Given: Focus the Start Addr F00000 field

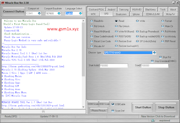Looking at the screenshot, I should tap(114, 66).
